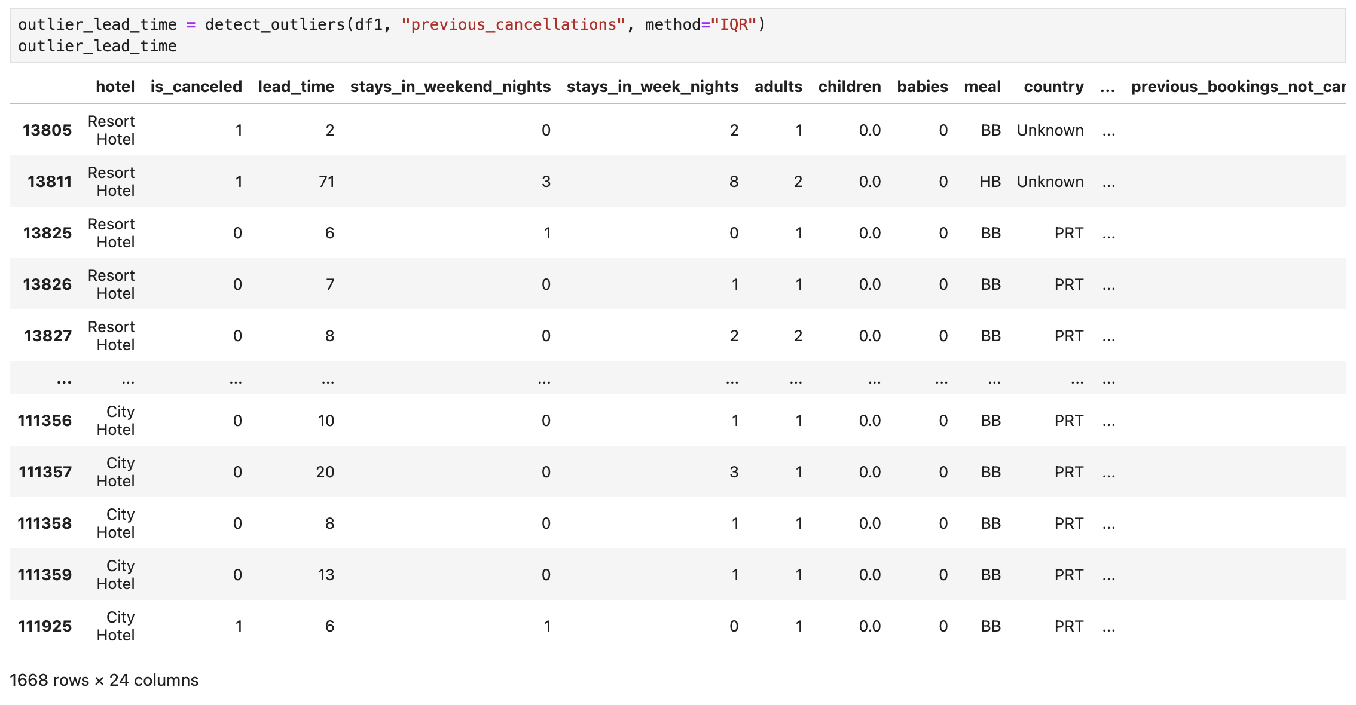The height and width of the screenshot is (705, 1356).
Task: Click the "IQR" method string in code
Action: (x=734, y=24)
